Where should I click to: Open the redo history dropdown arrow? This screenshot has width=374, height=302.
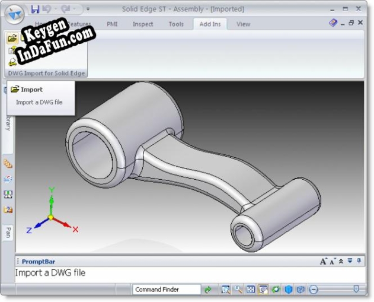pyautogui.click(x=74, y=9)
